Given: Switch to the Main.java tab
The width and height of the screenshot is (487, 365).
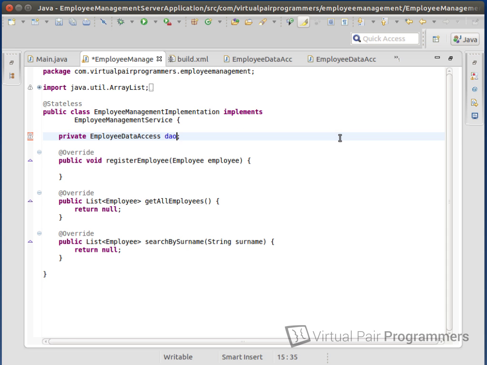Looking at the screenshot, I should coord(48,59).
